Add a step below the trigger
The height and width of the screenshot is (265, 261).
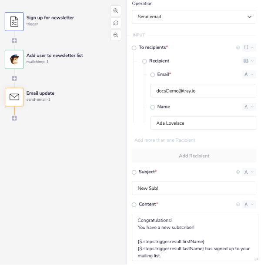14,40
